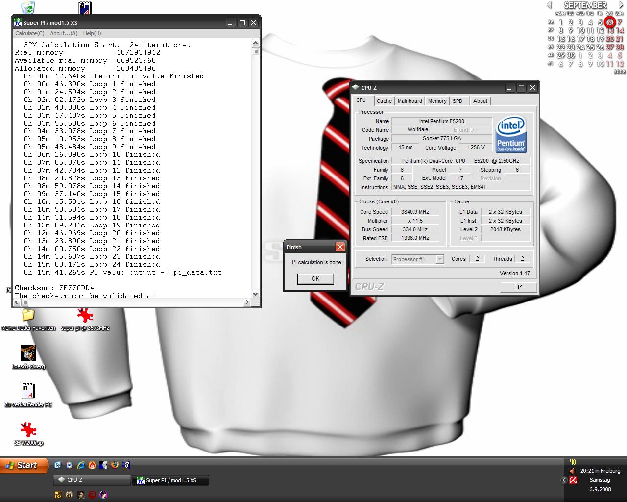Click Rated FSB value 1336.0 MHz
Viewport: 627px width, 502px height.
(x=415, y=238)
